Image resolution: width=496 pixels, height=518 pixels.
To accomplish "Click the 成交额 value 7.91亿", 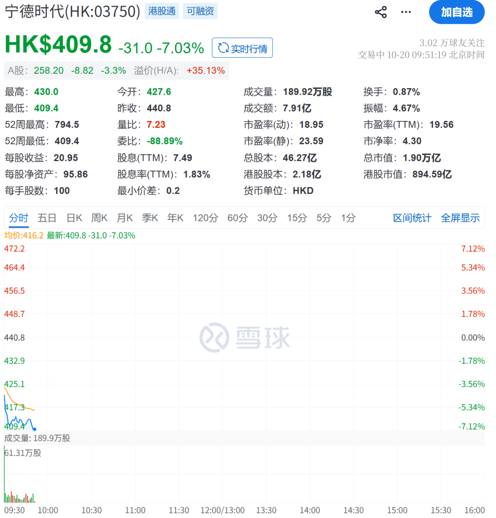I will 297,108.
